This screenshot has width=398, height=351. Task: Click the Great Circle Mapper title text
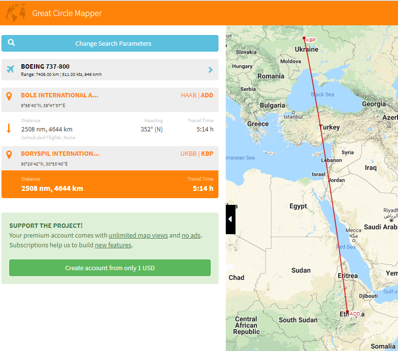click(67, 13)
